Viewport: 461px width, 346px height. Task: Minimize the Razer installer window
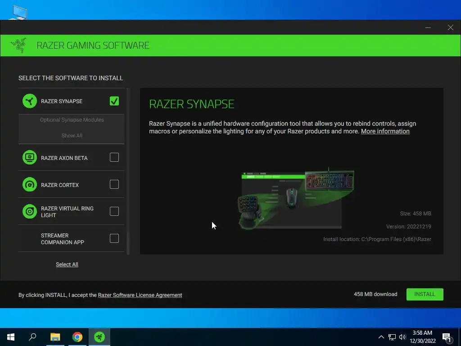click(428, 27)
